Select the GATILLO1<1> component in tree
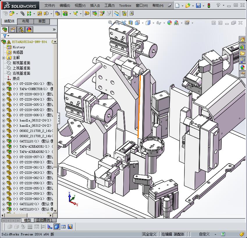Screen dimensions: 247x238 29,141
